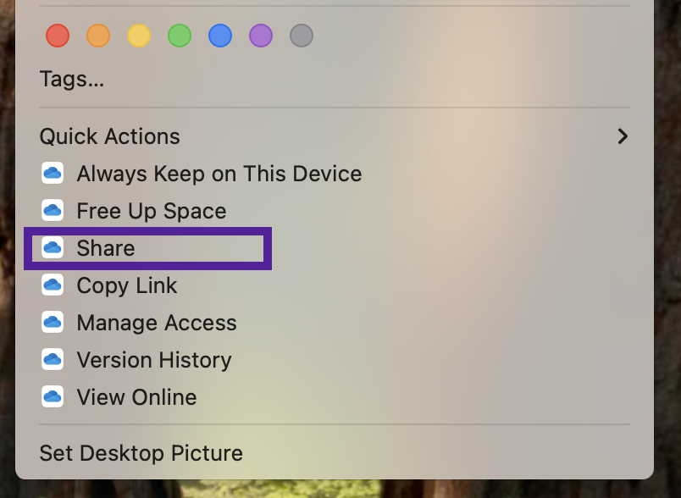Click cloud icon next to Version History
681x498 pixels.
point(53,359)
